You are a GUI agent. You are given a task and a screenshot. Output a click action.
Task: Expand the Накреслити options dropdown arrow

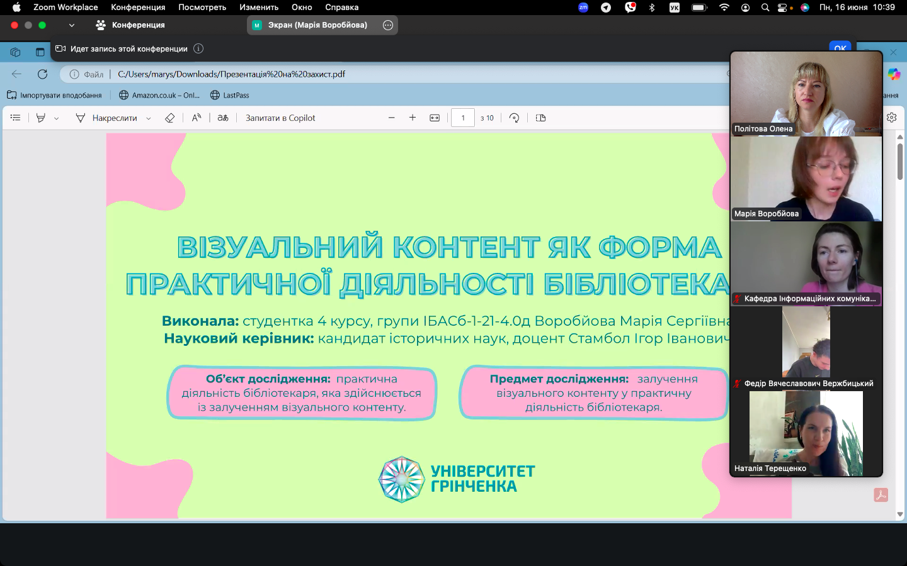click(149, 118)
